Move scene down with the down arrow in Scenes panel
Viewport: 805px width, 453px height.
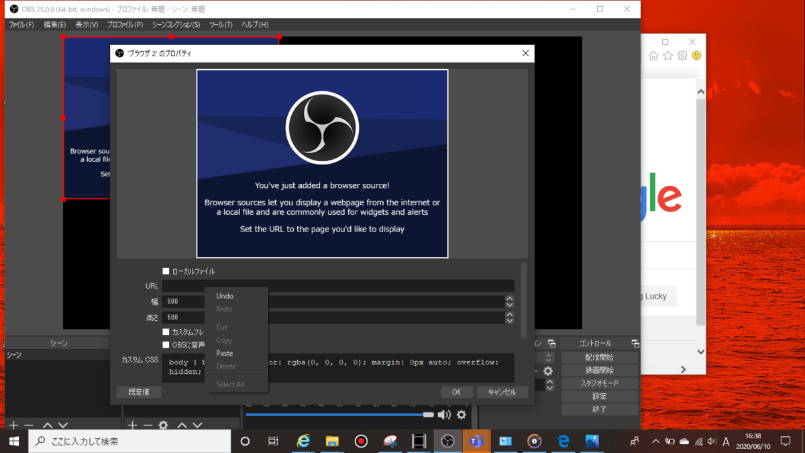[63, 425]
